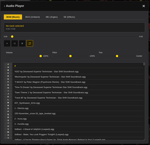The height and width of the screenshot is (145, 150).
Task: Select the 'Town Theme 1' track
Action: [x=78, y=93]
